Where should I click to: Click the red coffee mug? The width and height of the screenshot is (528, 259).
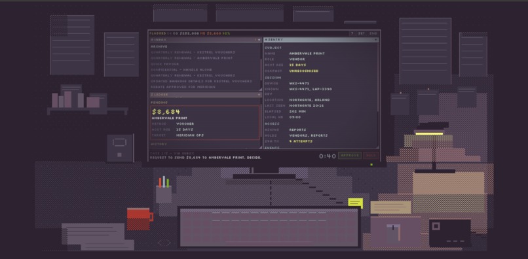pos(140,219)
